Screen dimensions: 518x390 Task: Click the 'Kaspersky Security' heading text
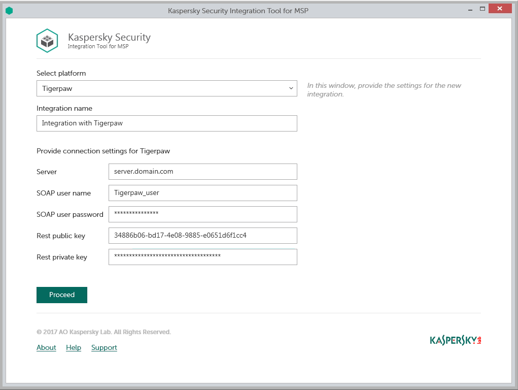pos(109,37)
